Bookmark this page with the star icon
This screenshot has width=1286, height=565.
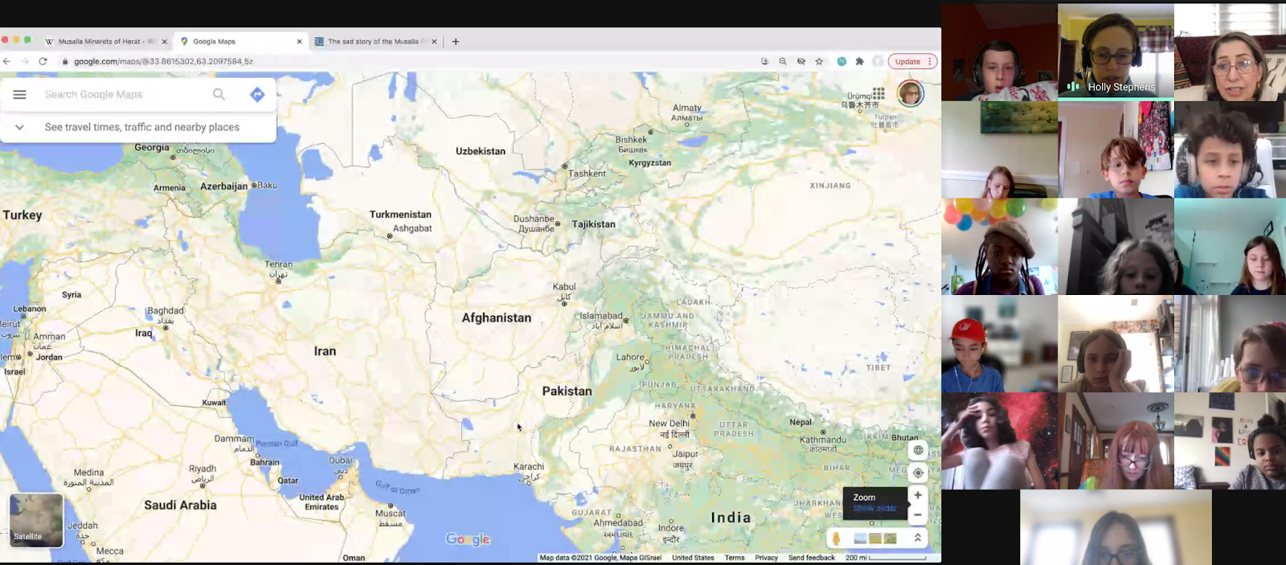819,61
